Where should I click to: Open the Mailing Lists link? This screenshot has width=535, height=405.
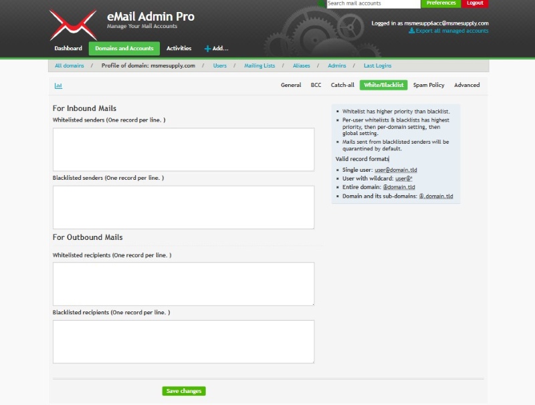point(259,65)
